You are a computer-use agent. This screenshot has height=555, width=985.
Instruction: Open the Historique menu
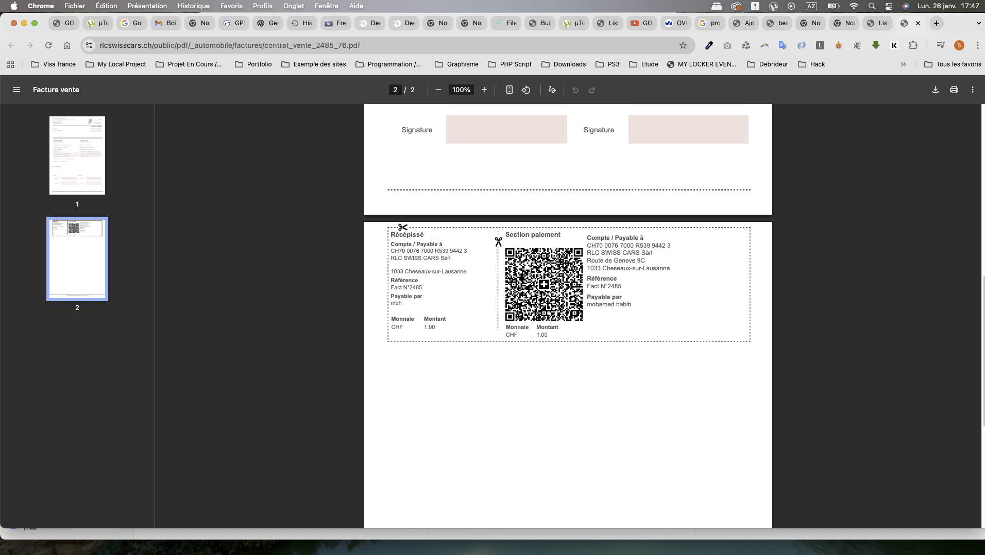pyautogui.click(x=193, y=6)
